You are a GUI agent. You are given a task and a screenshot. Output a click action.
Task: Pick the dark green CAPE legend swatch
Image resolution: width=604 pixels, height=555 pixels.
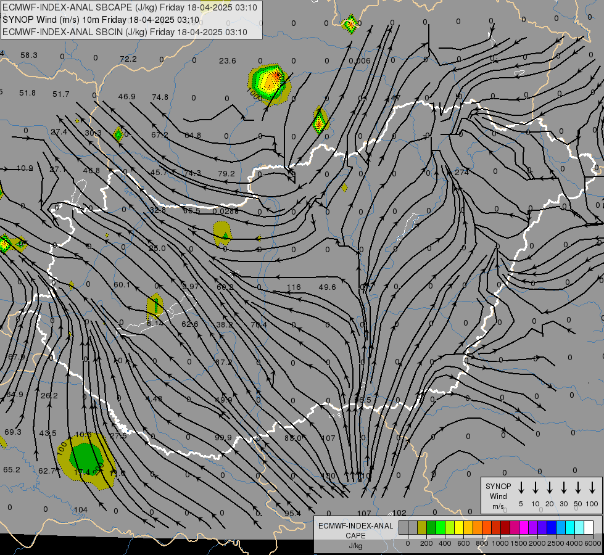pyautogui.click(x=431, y=528)
